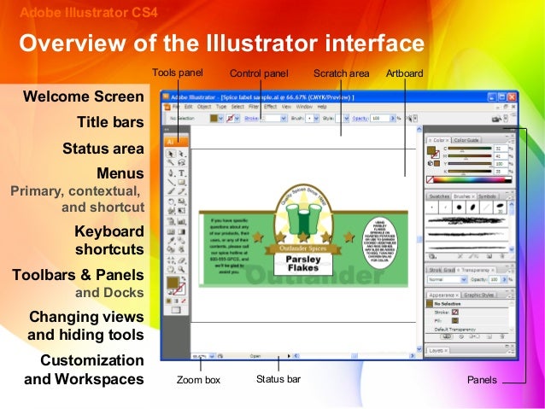Select the Zoom magnifier tool

pos(181,269)
